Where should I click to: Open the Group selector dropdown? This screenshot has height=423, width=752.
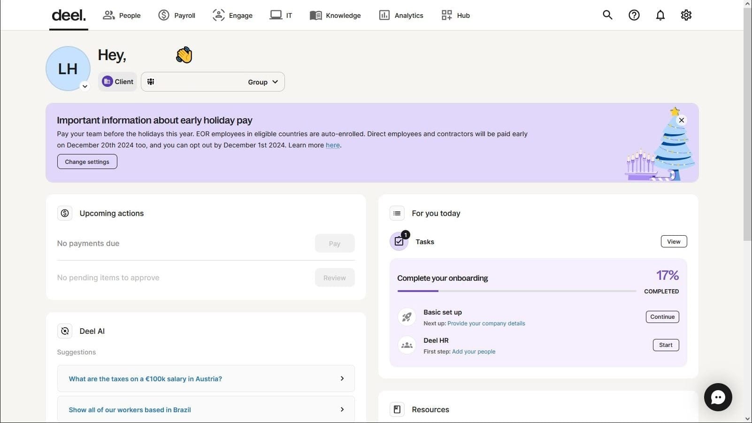213,82
